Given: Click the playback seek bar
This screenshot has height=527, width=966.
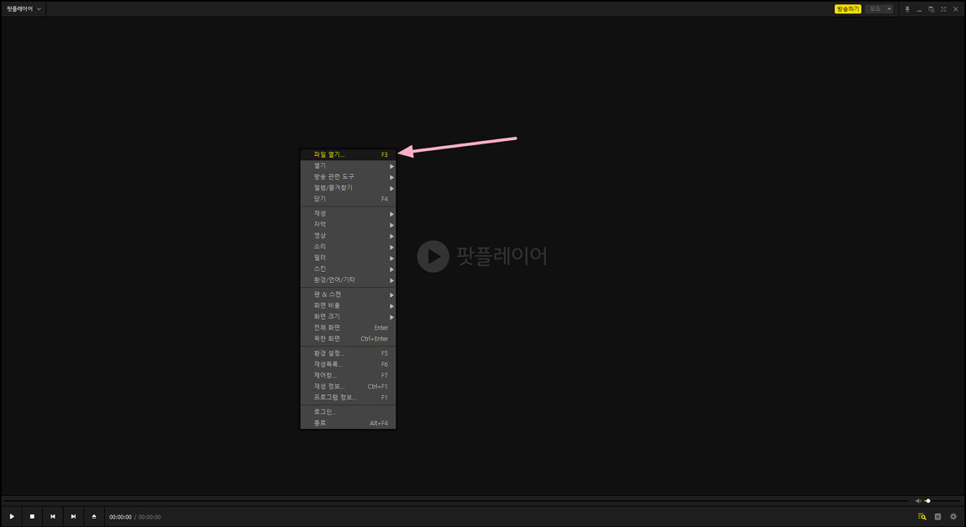Looking at the screenshot, I should coord(454,501).
